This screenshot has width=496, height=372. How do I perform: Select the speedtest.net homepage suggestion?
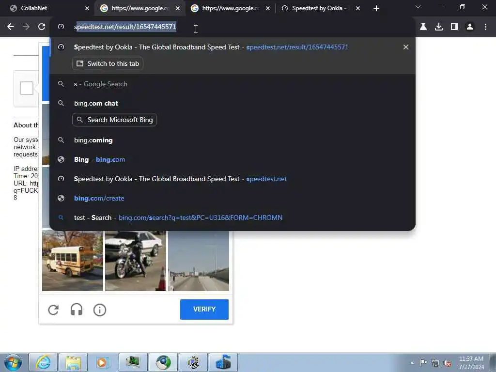click(x=232, y=179)
